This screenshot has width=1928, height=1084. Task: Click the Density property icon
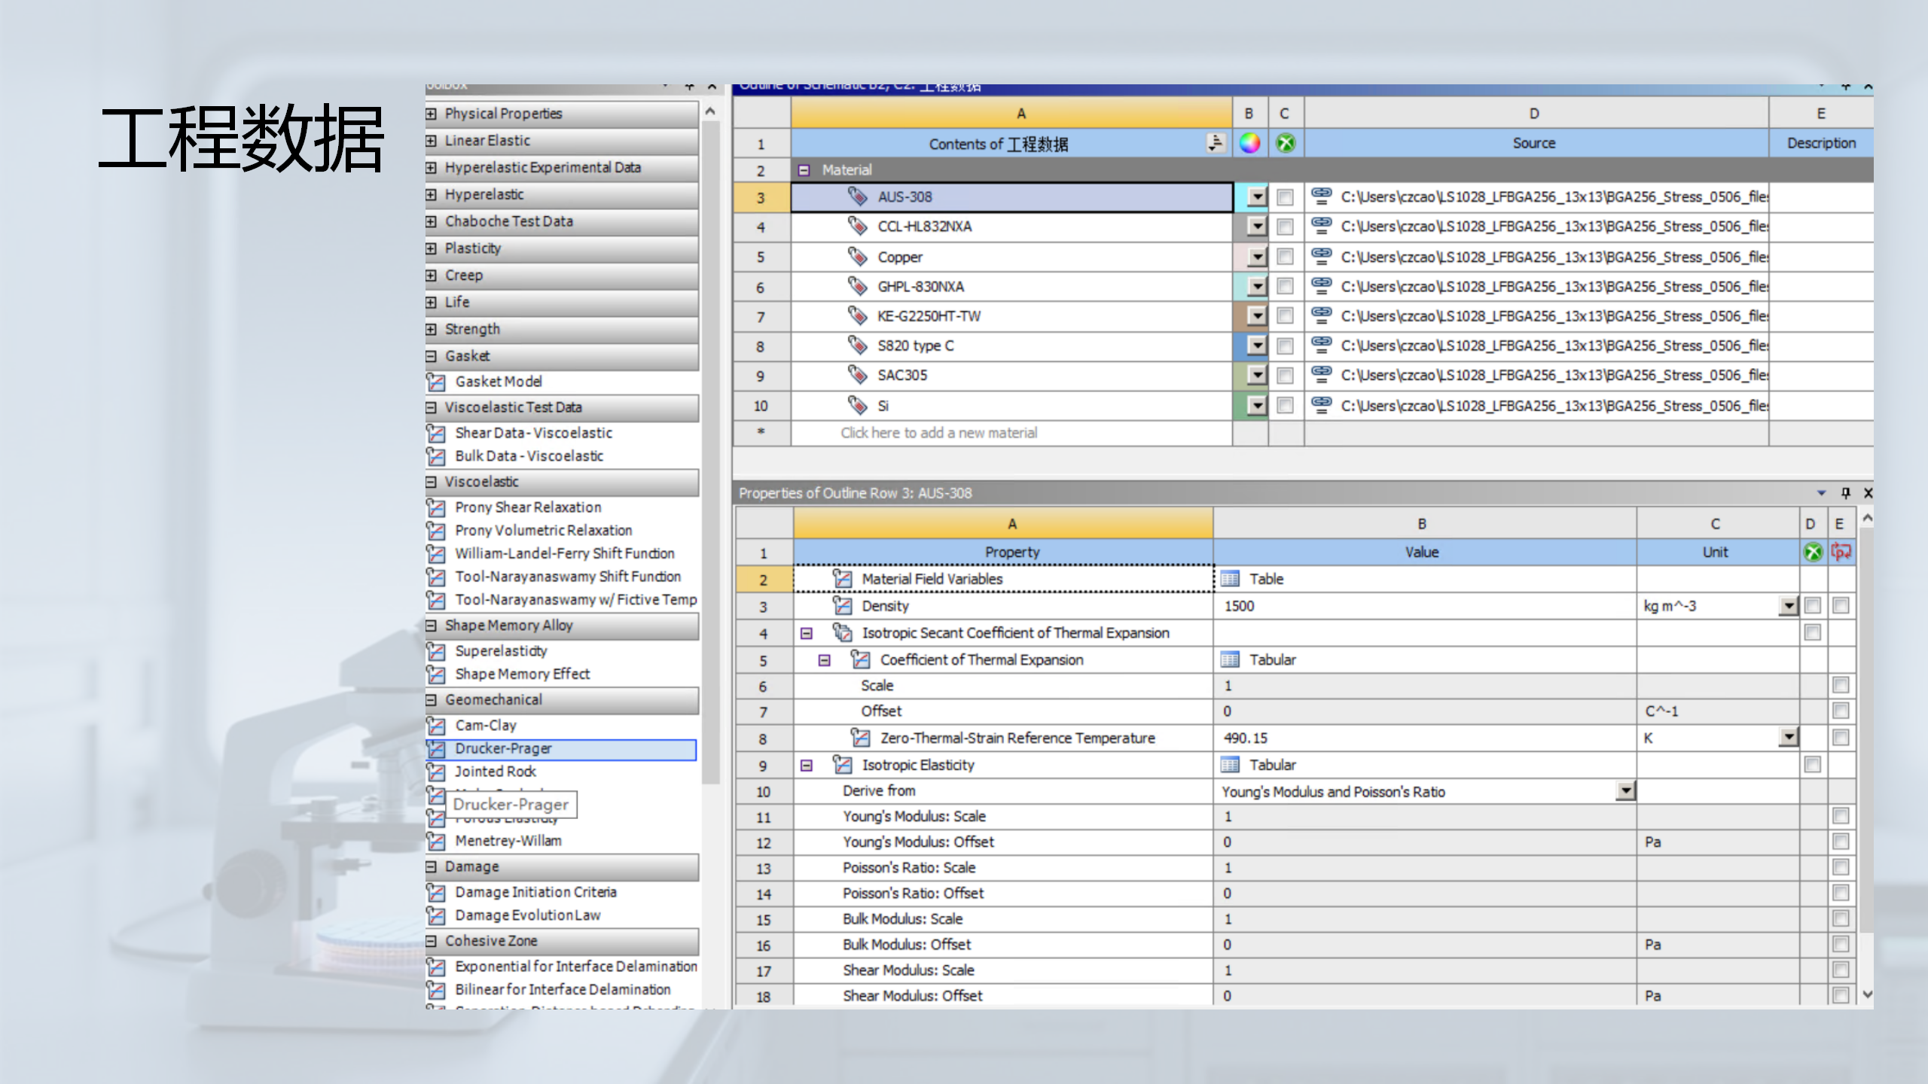tap(842, 606)
